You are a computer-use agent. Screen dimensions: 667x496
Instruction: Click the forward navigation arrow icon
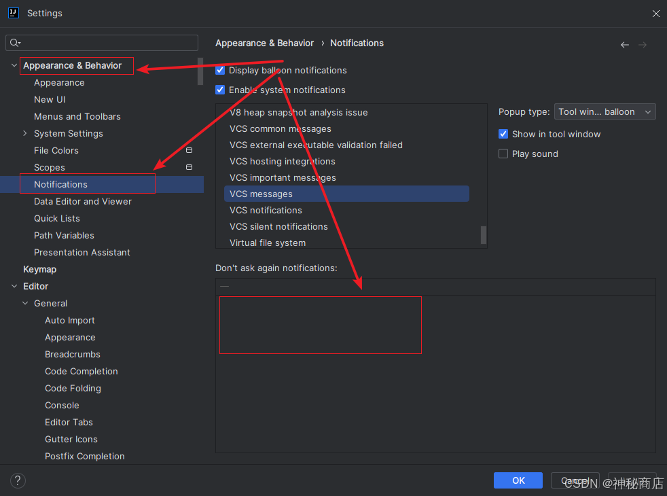coord(643,45)
